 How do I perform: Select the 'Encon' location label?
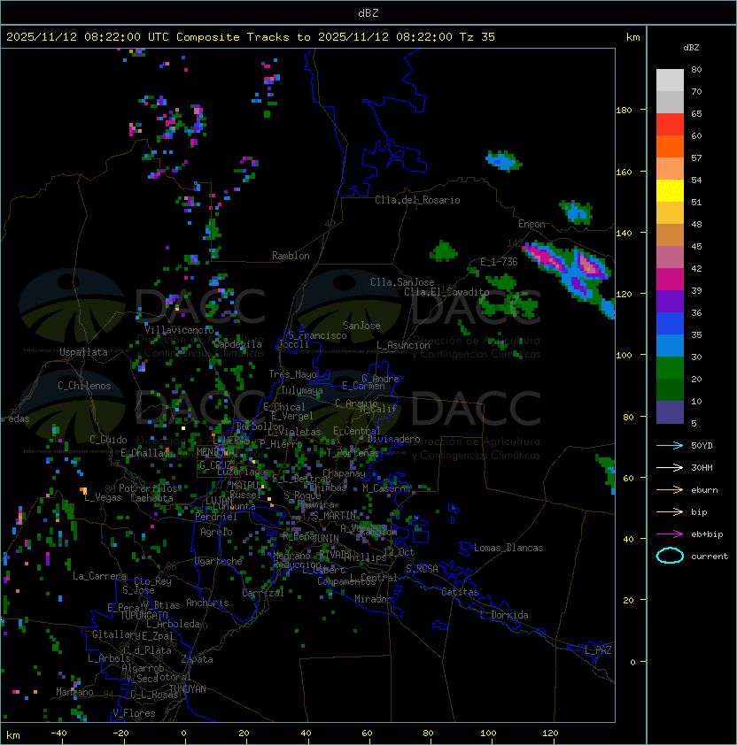pos(532,224)
